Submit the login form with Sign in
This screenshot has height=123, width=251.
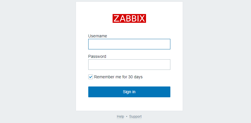click(x=129, y=92)
